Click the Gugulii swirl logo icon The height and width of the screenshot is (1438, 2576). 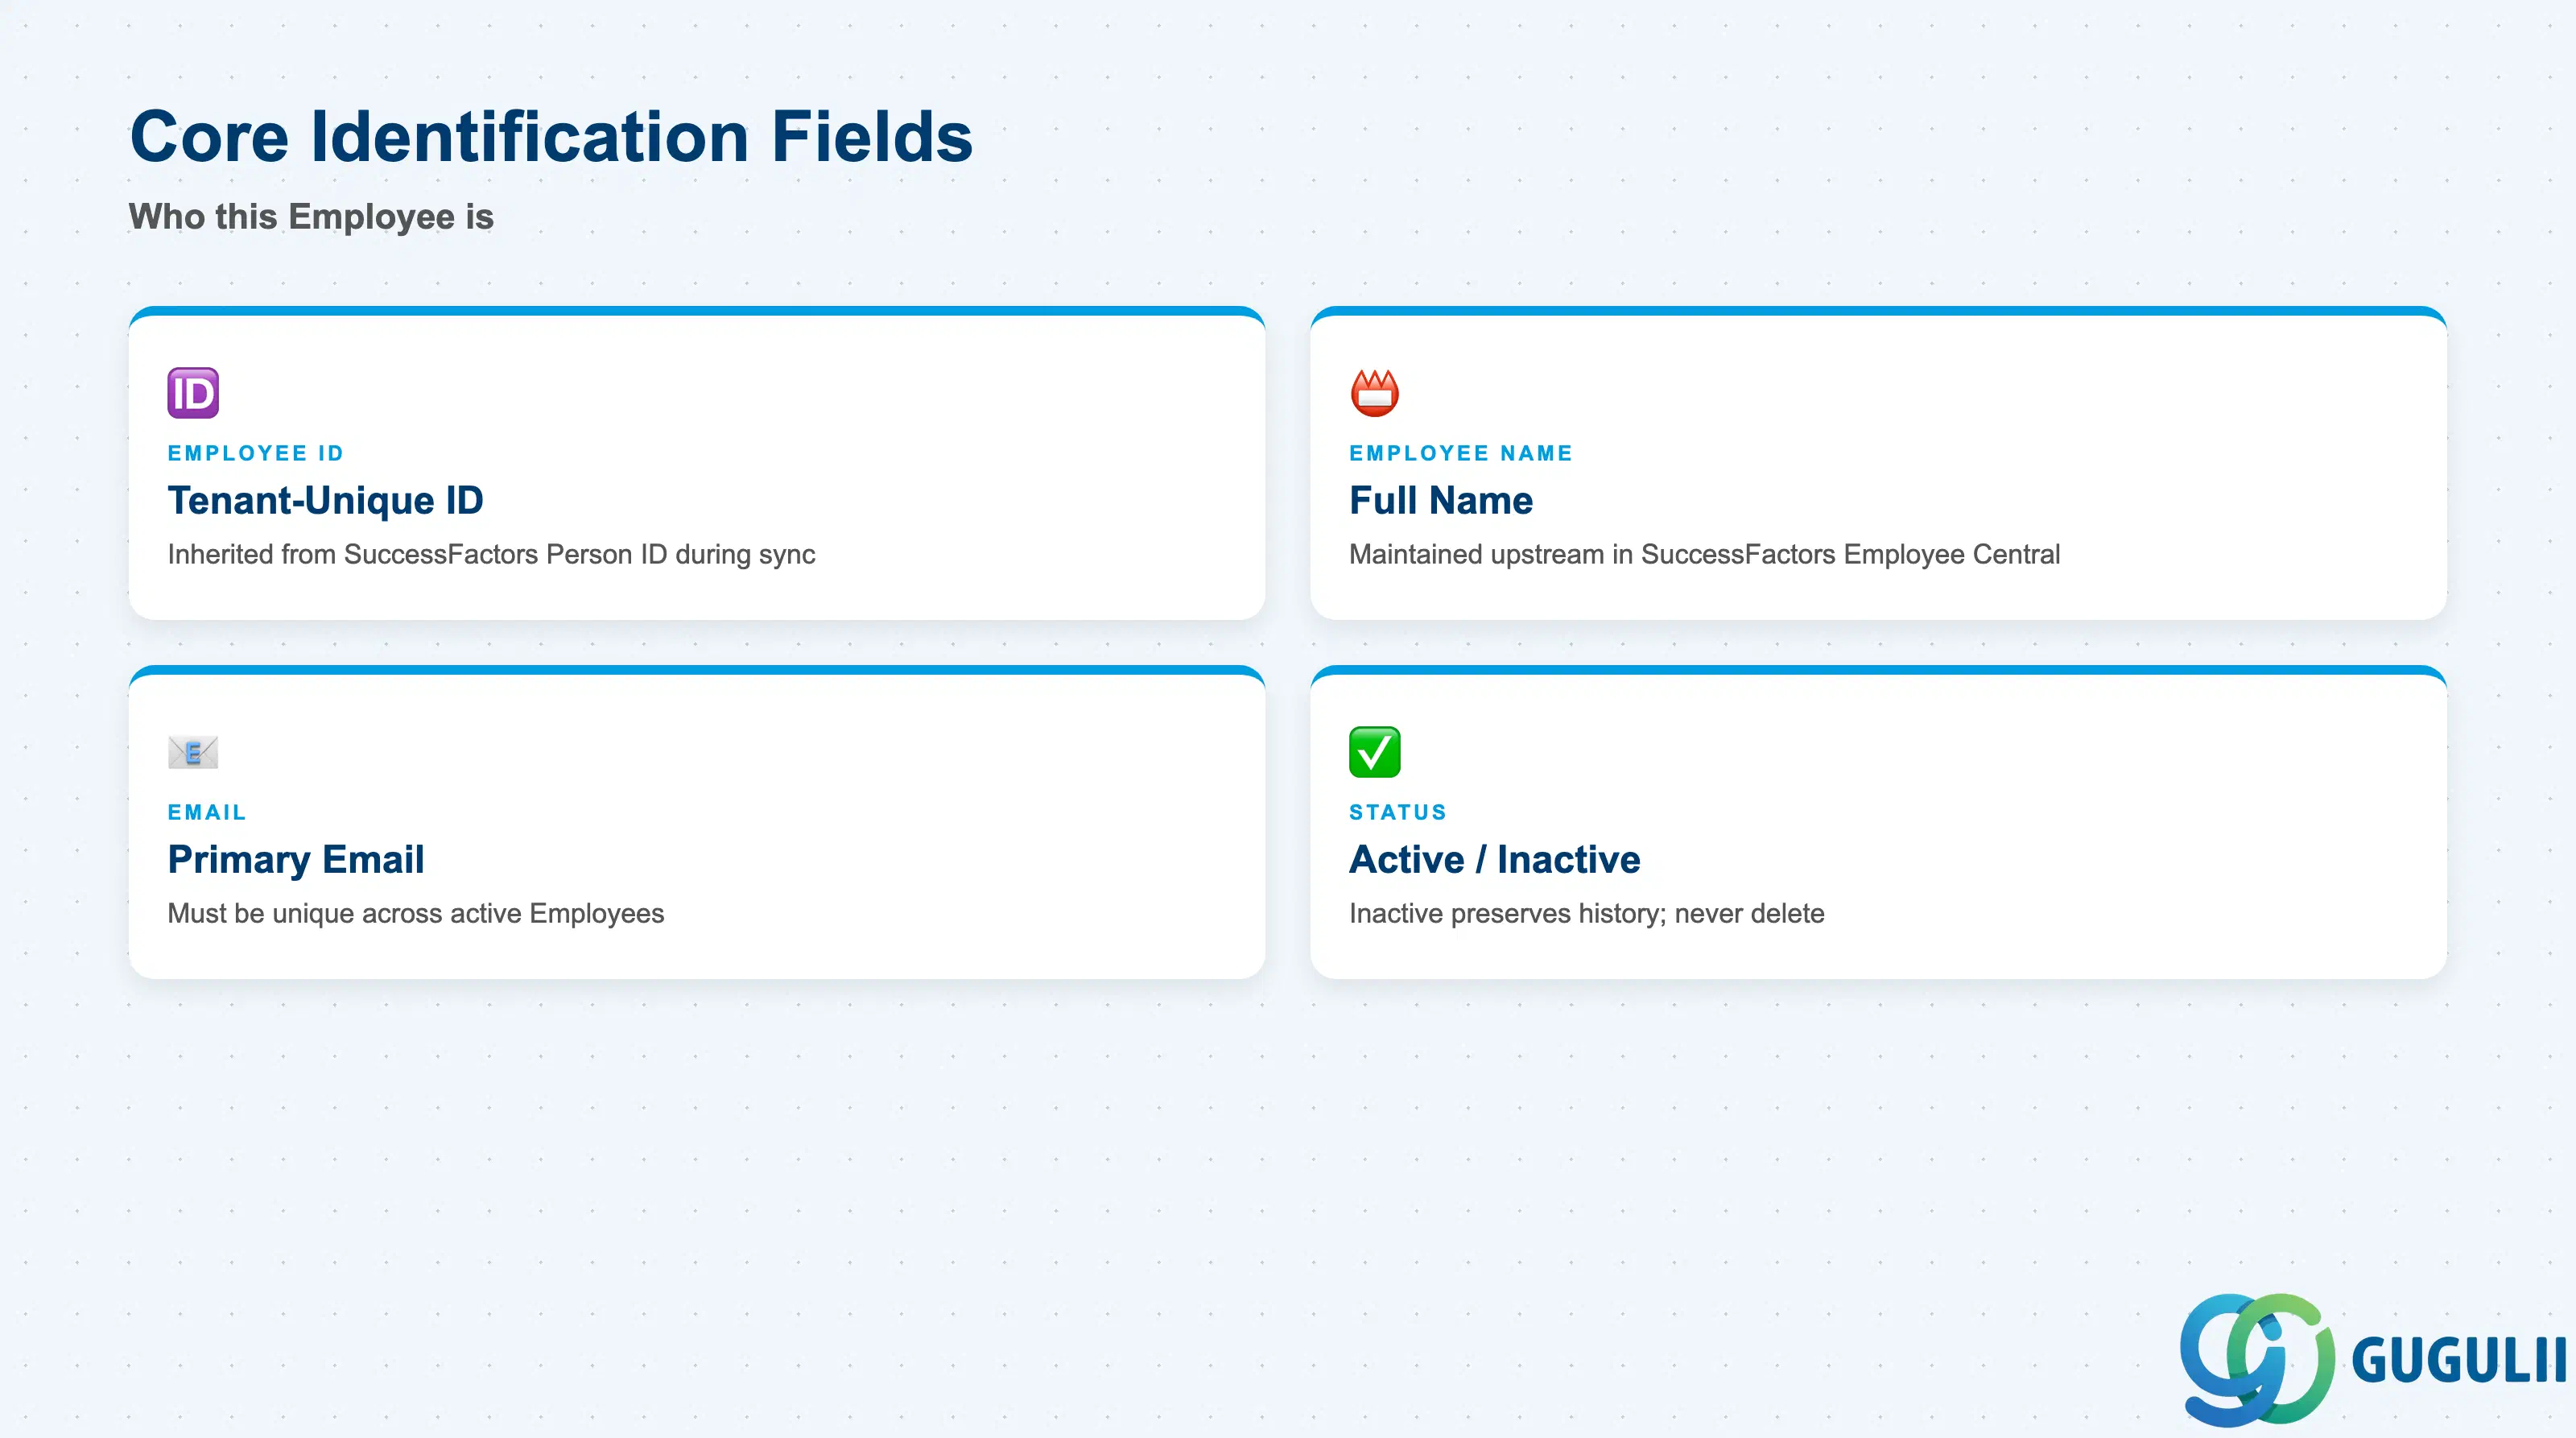pyautogui.click(x=2257, y=1359)
